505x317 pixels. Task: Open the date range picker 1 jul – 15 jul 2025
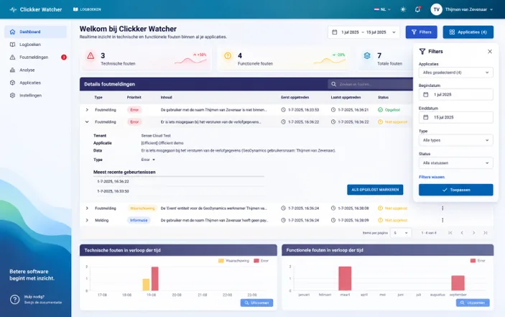pyautogui.click(x=363, y=32)
